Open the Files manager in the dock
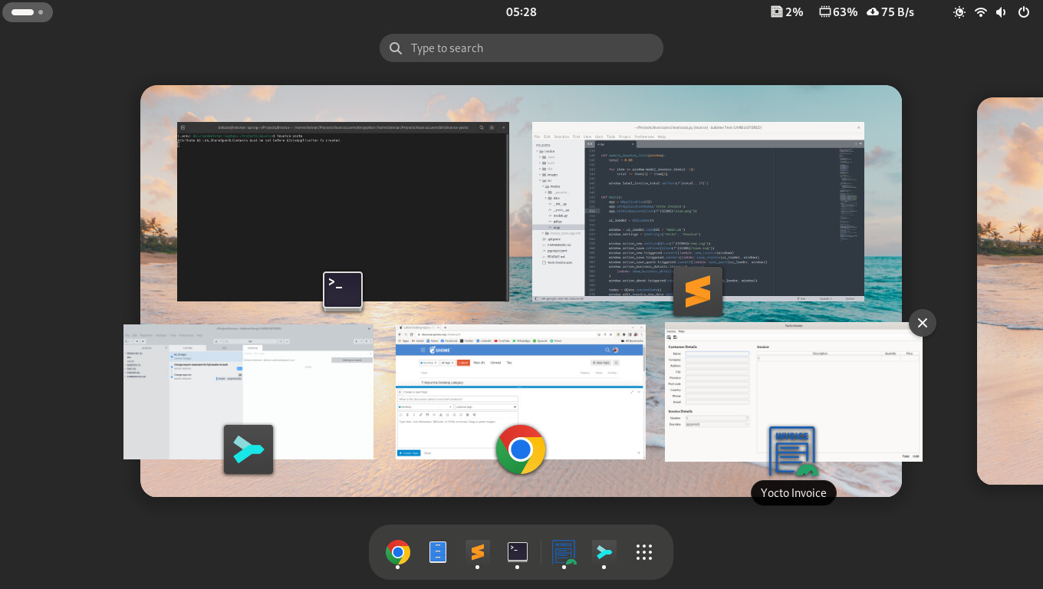The image size is (1043, 589). click(438, 552)
